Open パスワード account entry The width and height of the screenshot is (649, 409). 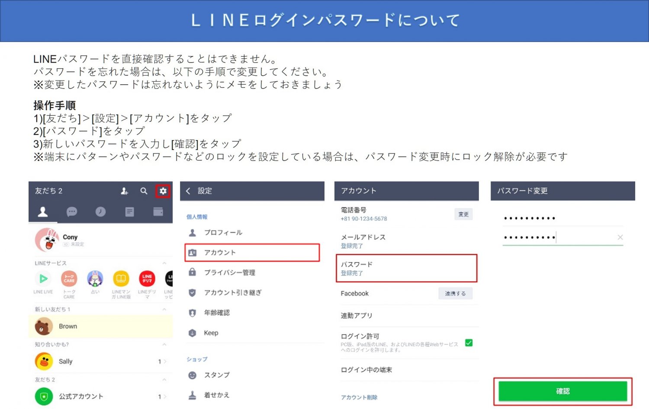click(407, 268)
